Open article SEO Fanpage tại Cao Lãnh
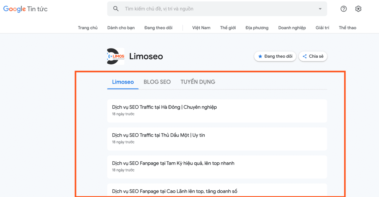 217,190
